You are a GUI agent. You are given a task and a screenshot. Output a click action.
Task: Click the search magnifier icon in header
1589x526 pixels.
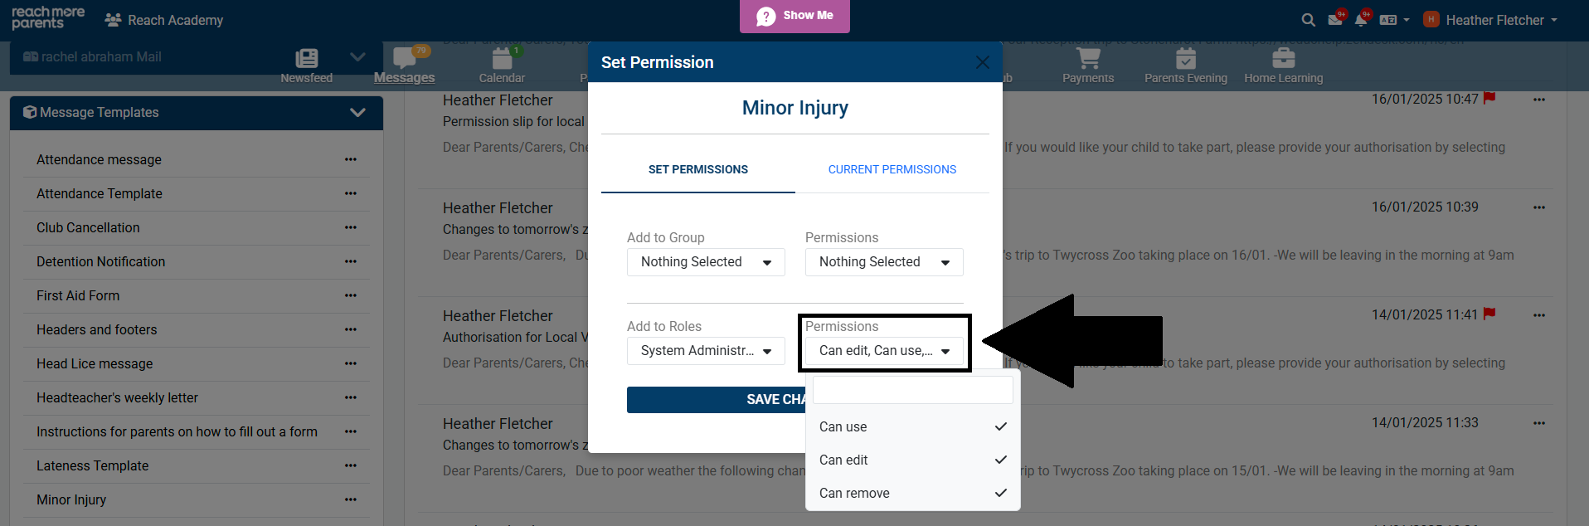[1308, 20]
